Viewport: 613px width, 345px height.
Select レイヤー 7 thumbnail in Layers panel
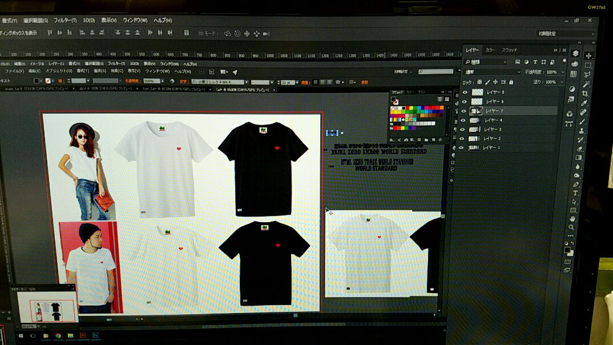click(476, 111)
